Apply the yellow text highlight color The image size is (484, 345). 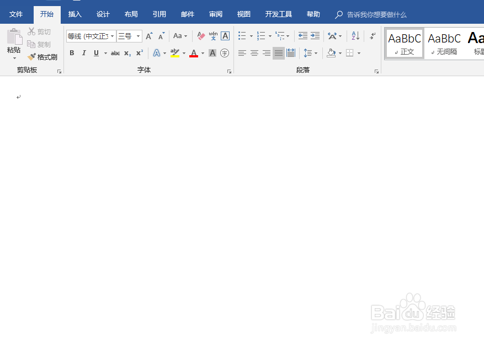(175, 53)
